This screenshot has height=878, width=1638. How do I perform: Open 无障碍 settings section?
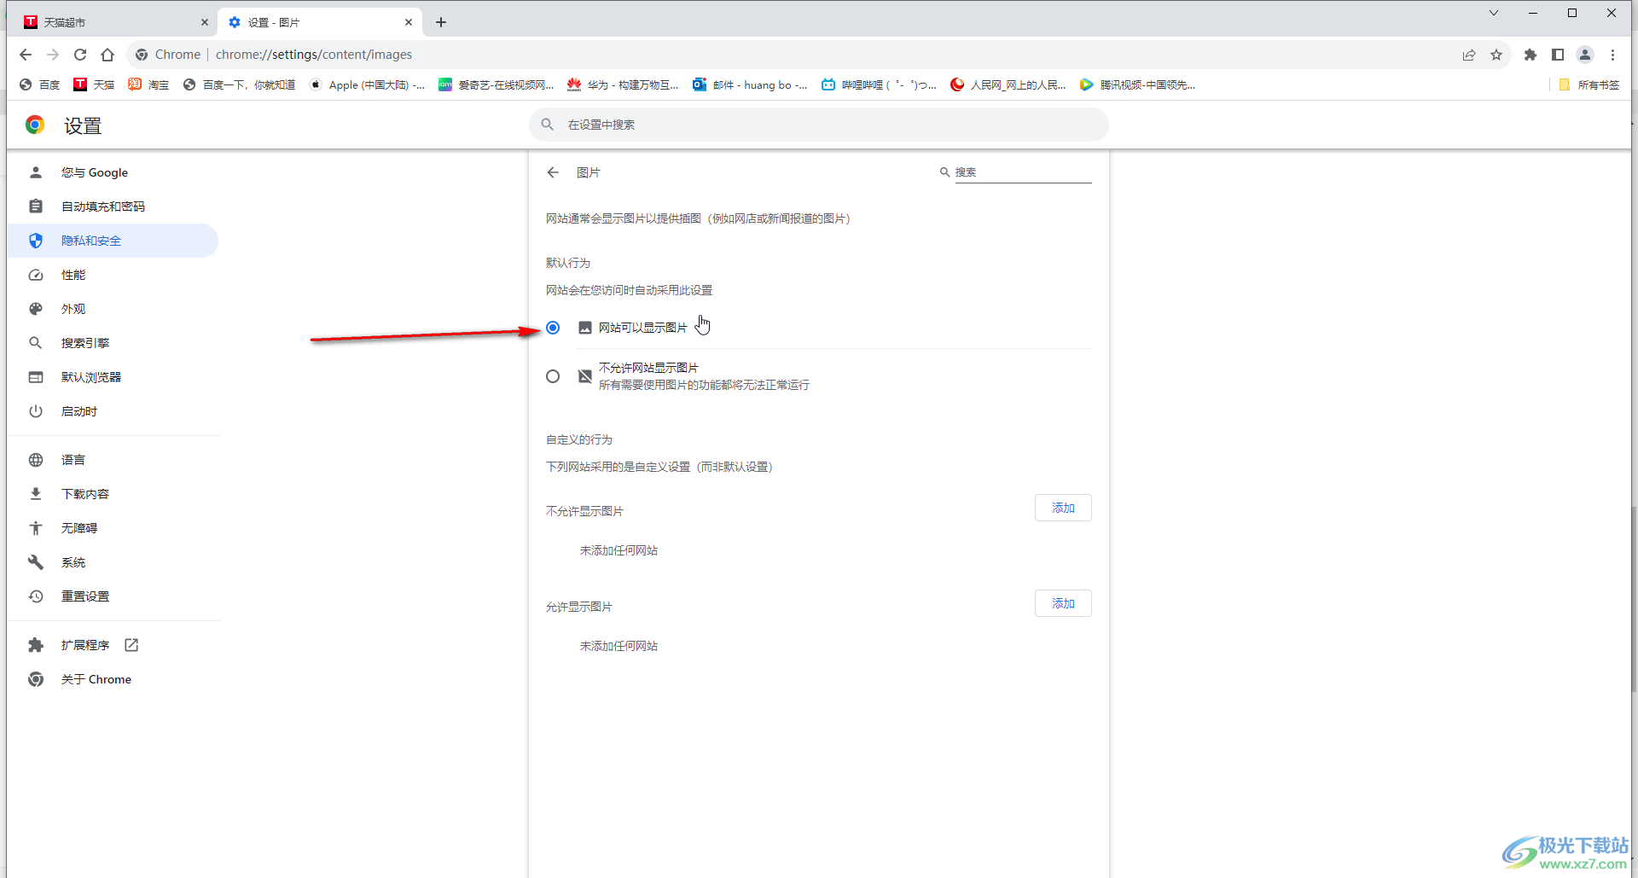113,528
